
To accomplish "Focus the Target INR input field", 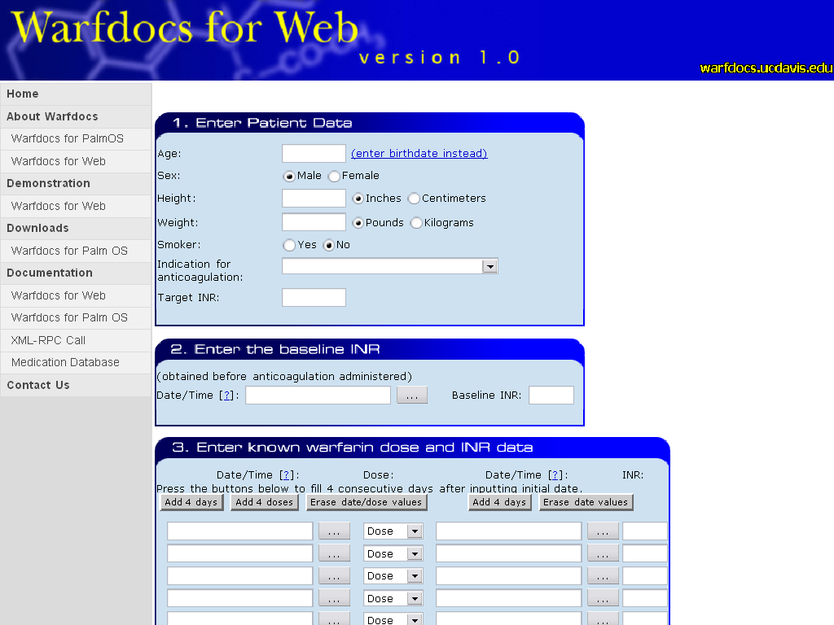I will (x=314, y=298).
